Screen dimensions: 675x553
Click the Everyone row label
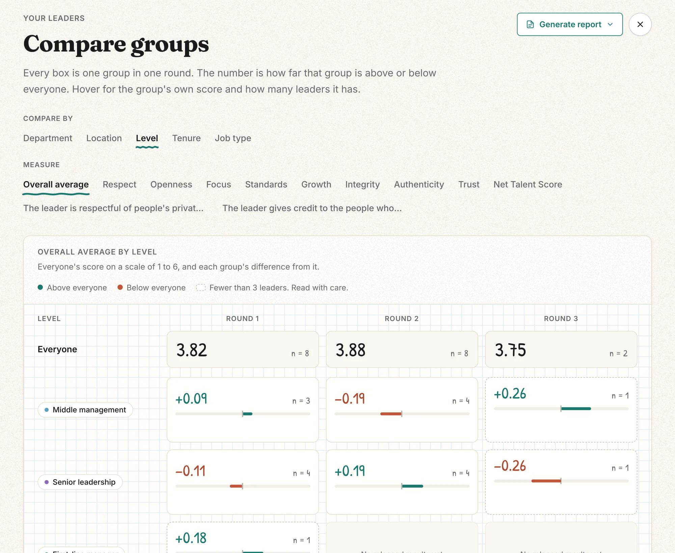click(57, 349)
